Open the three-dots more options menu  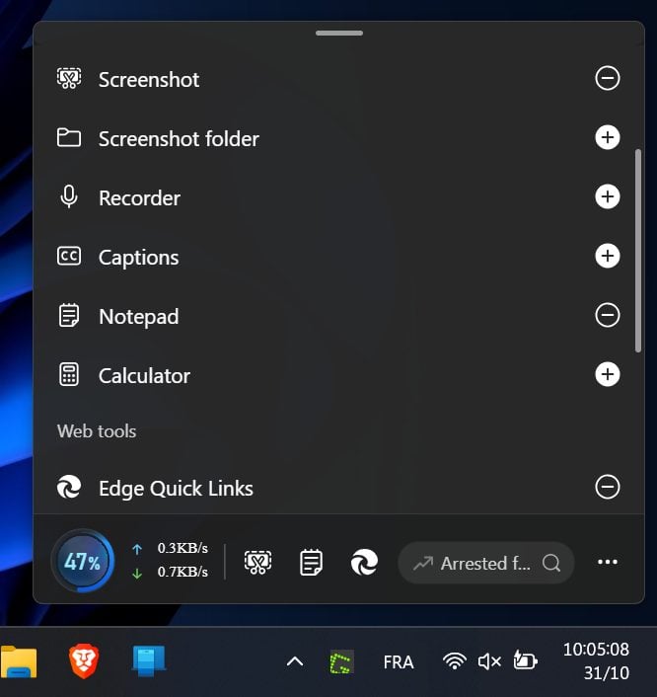(x=608, y=563)
